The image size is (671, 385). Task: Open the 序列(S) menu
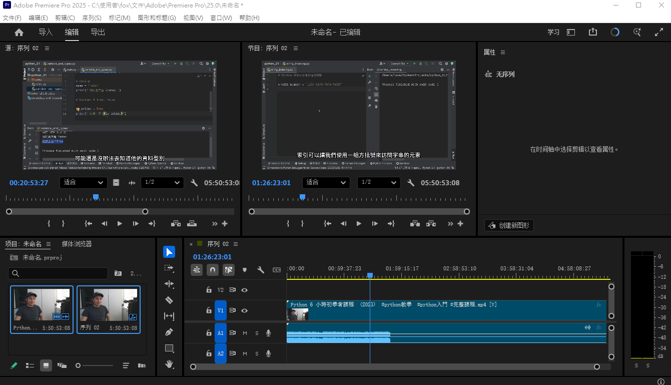coord(92,18)
